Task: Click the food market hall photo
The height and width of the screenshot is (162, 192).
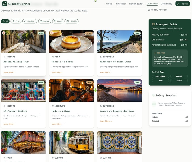Action: tap(23, 142)
